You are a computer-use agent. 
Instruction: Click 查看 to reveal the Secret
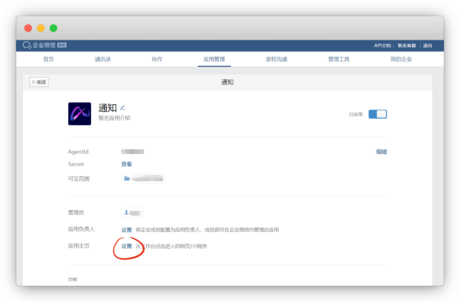pos(126,164)
